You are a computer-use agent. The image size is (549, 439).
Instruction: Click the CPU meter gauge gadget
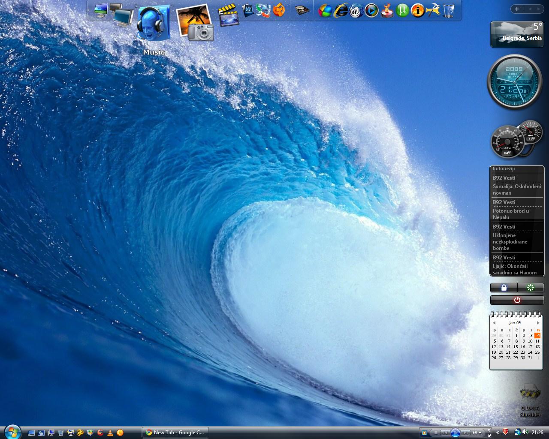pos(507,141)
